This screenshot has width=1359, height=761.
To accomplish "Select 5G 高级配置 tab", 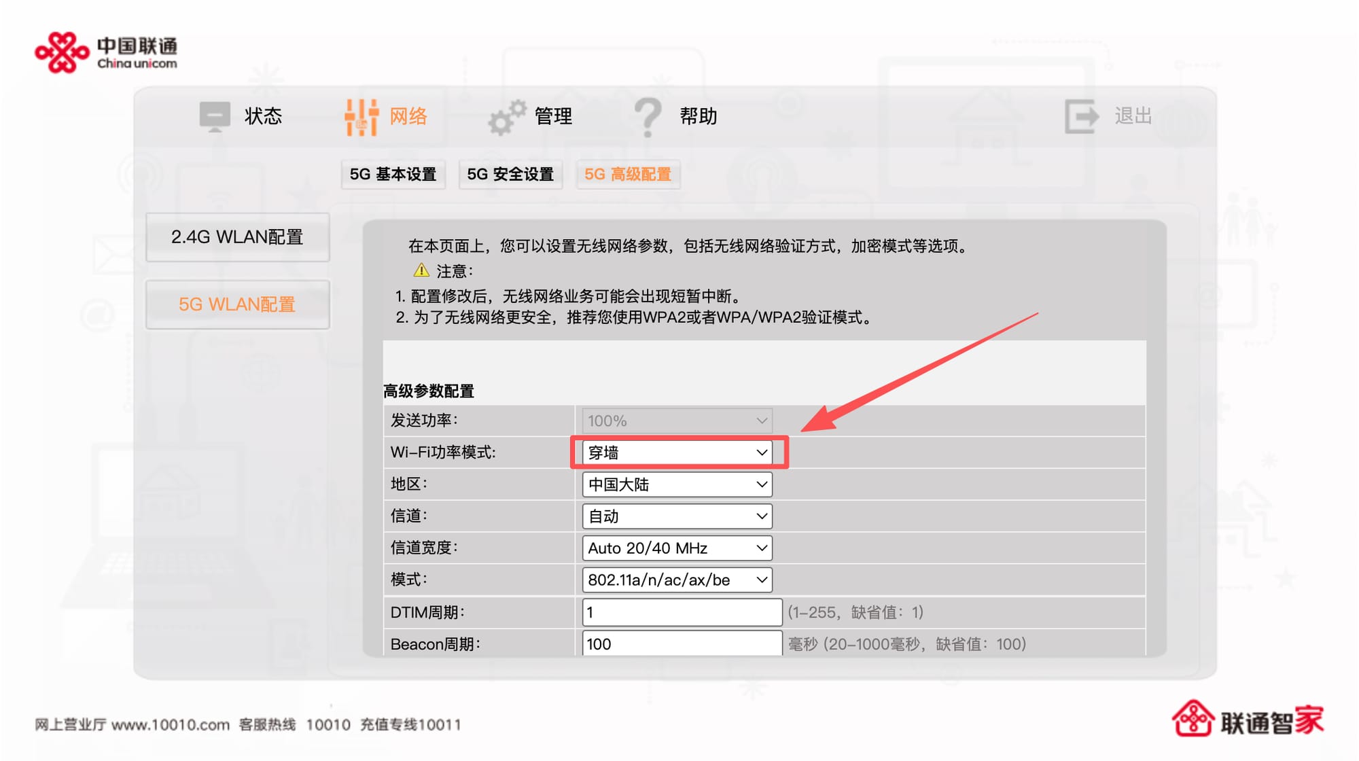I will 627,175.
